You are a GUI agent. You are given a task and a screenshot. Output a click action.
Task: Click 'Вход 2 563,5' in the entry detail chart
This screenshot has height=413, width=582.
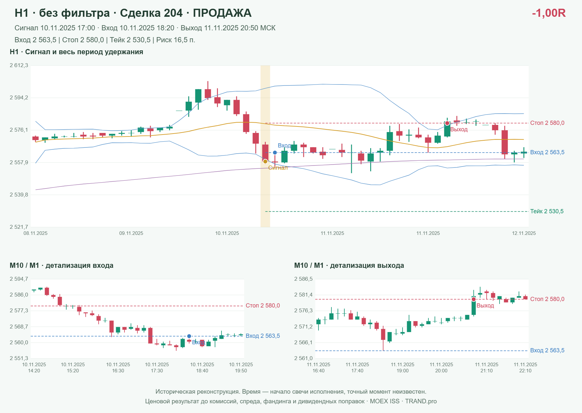tap(263, 336)
